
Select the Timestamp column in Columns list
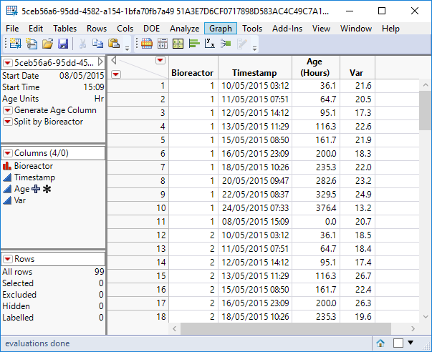[34, 177]
